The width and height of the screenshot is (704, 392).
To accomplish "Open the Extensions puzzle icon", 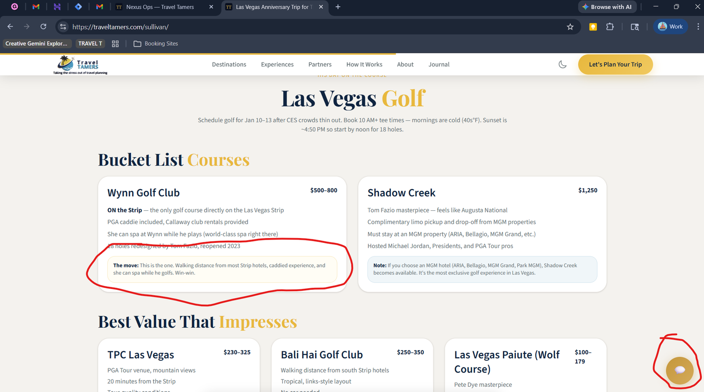I will coord(610,27).
